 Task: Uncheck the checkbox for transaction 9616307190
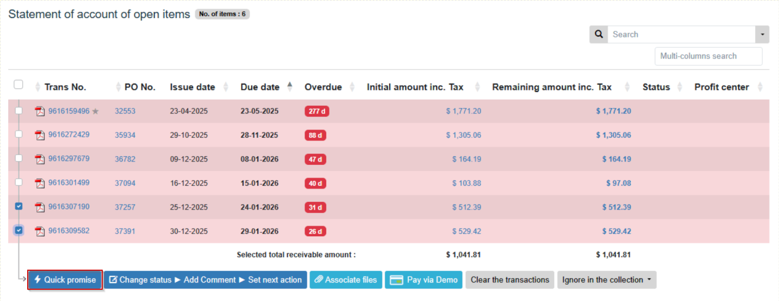coord(18,206)
